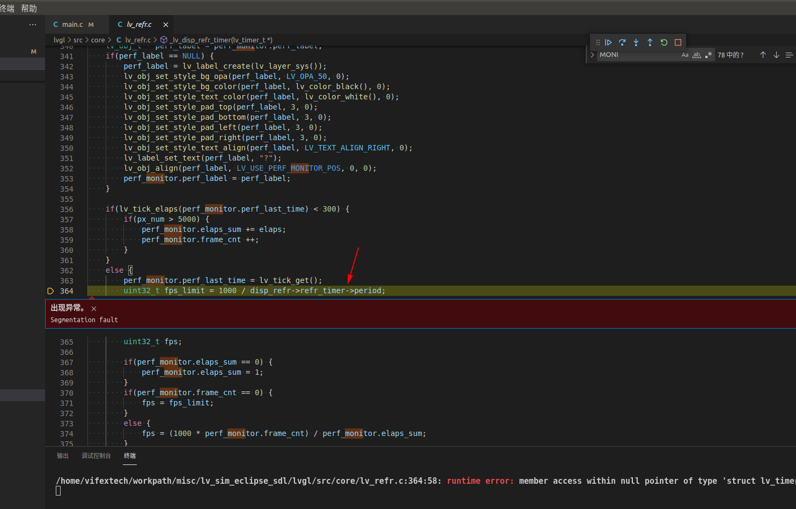This screenshot has height=509, width=796.
Task: Restart the debug session
Action: [x=664, y=42]
